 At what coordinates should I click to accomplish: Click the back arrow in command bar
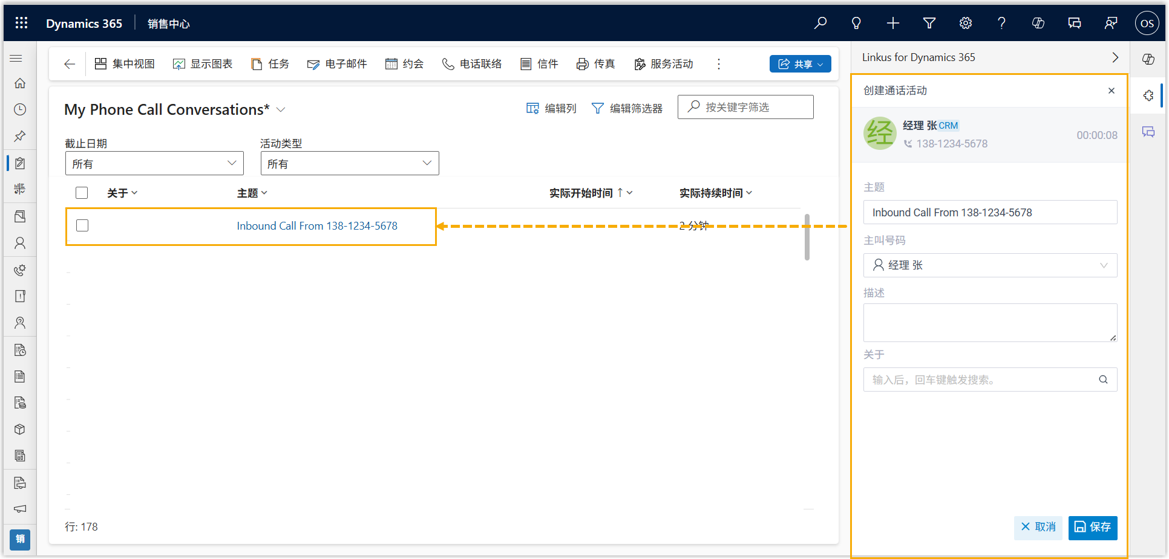(70, 64)
